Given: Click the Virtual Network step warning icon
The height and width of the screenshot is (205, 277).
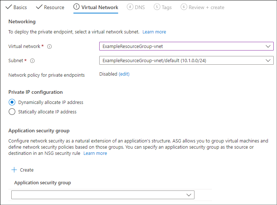Looking at the screenshot, I should tap(76, 7).
